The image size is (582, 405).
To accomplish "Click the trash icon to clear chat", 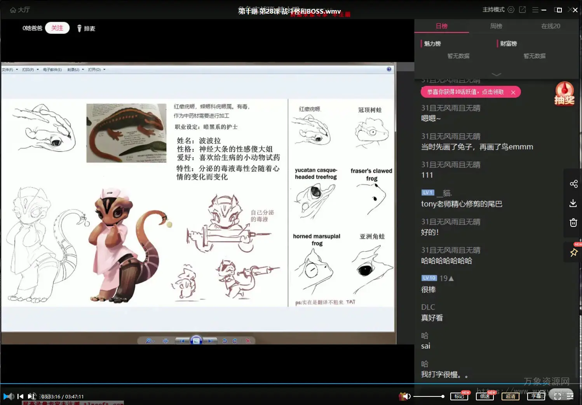I will 573,223.
